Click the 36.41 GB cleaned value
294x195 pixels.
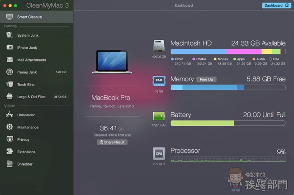(x=112, y=128)
